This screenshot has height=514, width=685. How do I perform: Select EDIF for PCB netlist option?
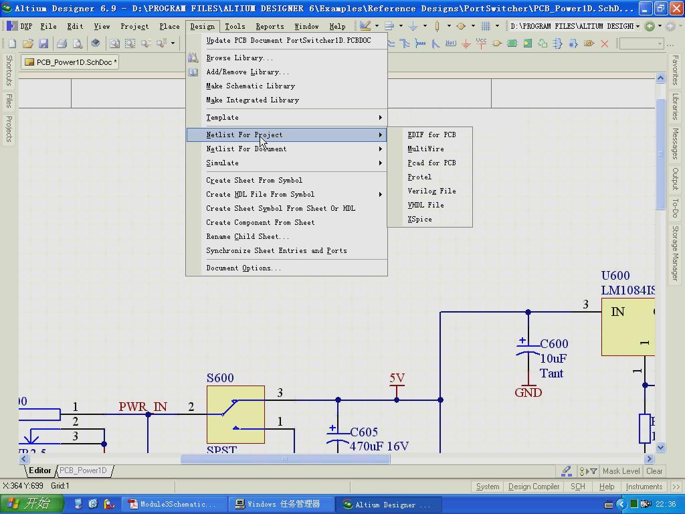click(x=430, y=135)
